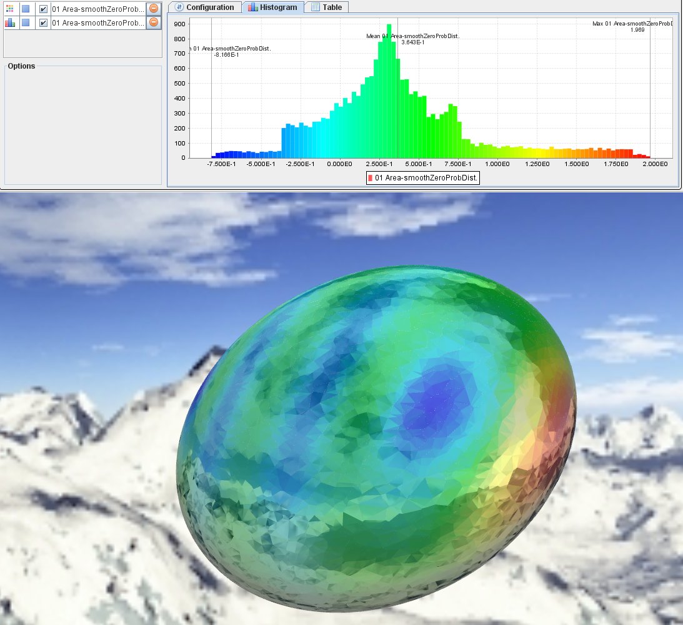Click the Max value label 1.969

click(x=637, y=30)
